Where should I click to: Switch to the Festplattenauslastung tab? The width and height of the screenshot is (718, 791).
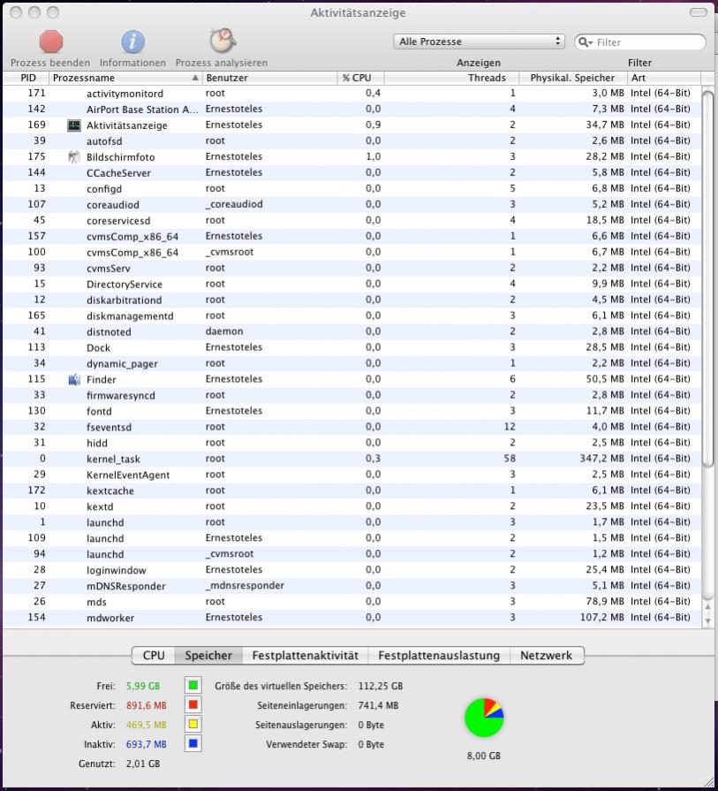439,655
